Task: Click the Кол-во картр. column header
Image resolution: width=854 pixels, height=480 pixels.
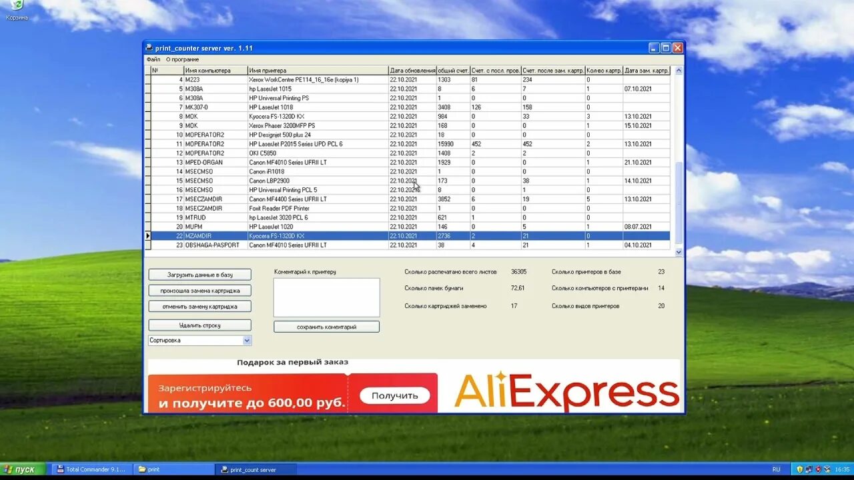Action: point(604,71)
